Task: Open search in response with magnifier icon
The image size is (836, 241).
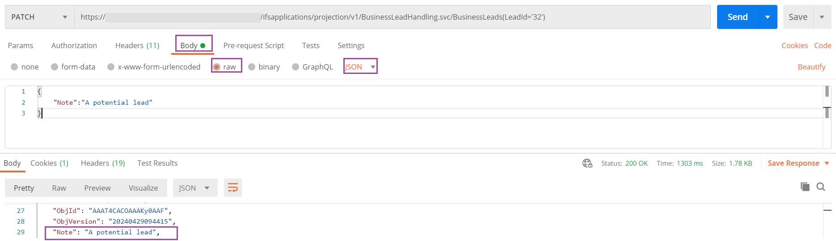Action: [821, 187]
